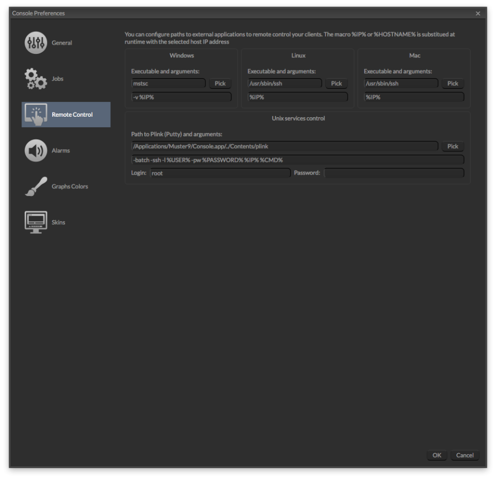Open the General preferences icon
496x479 pixels.
tap(35, 42)
